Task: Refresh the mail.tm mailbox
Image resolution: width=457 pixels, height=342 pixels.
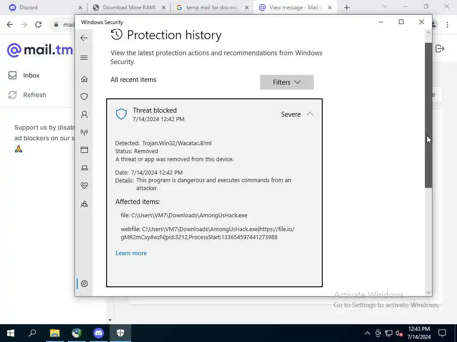Action: click(x=27, y=95)
